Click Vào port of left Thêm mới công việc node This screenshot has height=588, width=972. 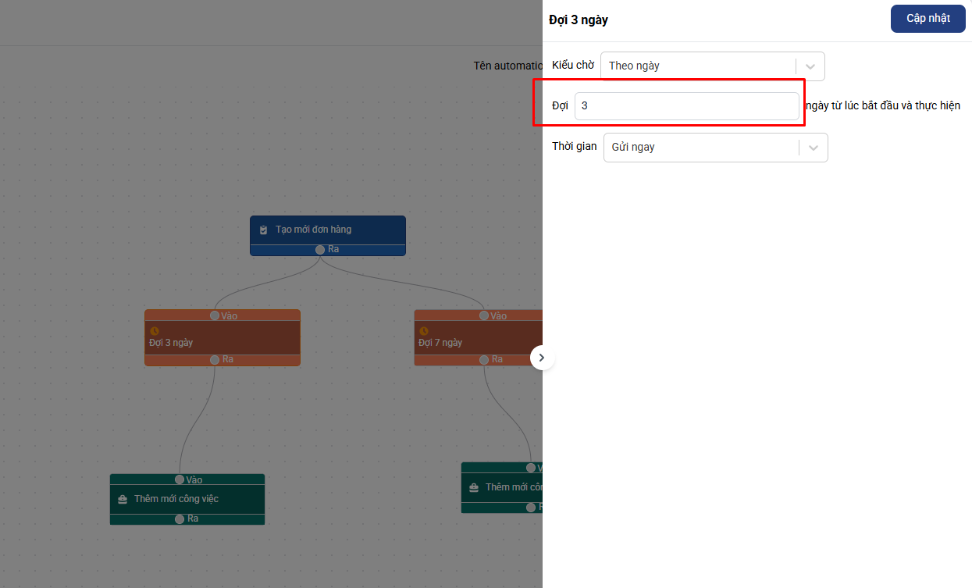tap(180, 479)
